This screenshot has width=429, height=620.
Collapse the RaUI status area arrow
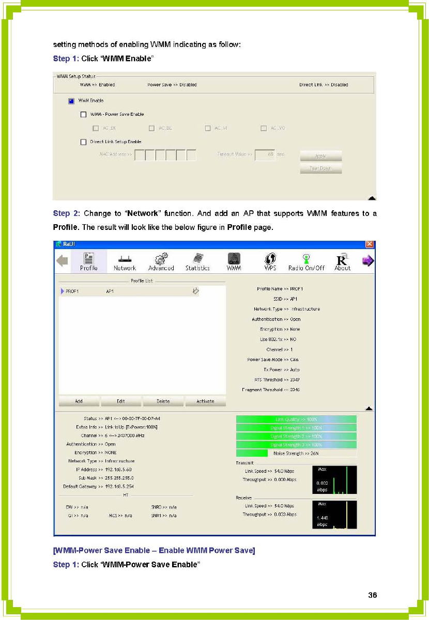click(x=369, y=408)
